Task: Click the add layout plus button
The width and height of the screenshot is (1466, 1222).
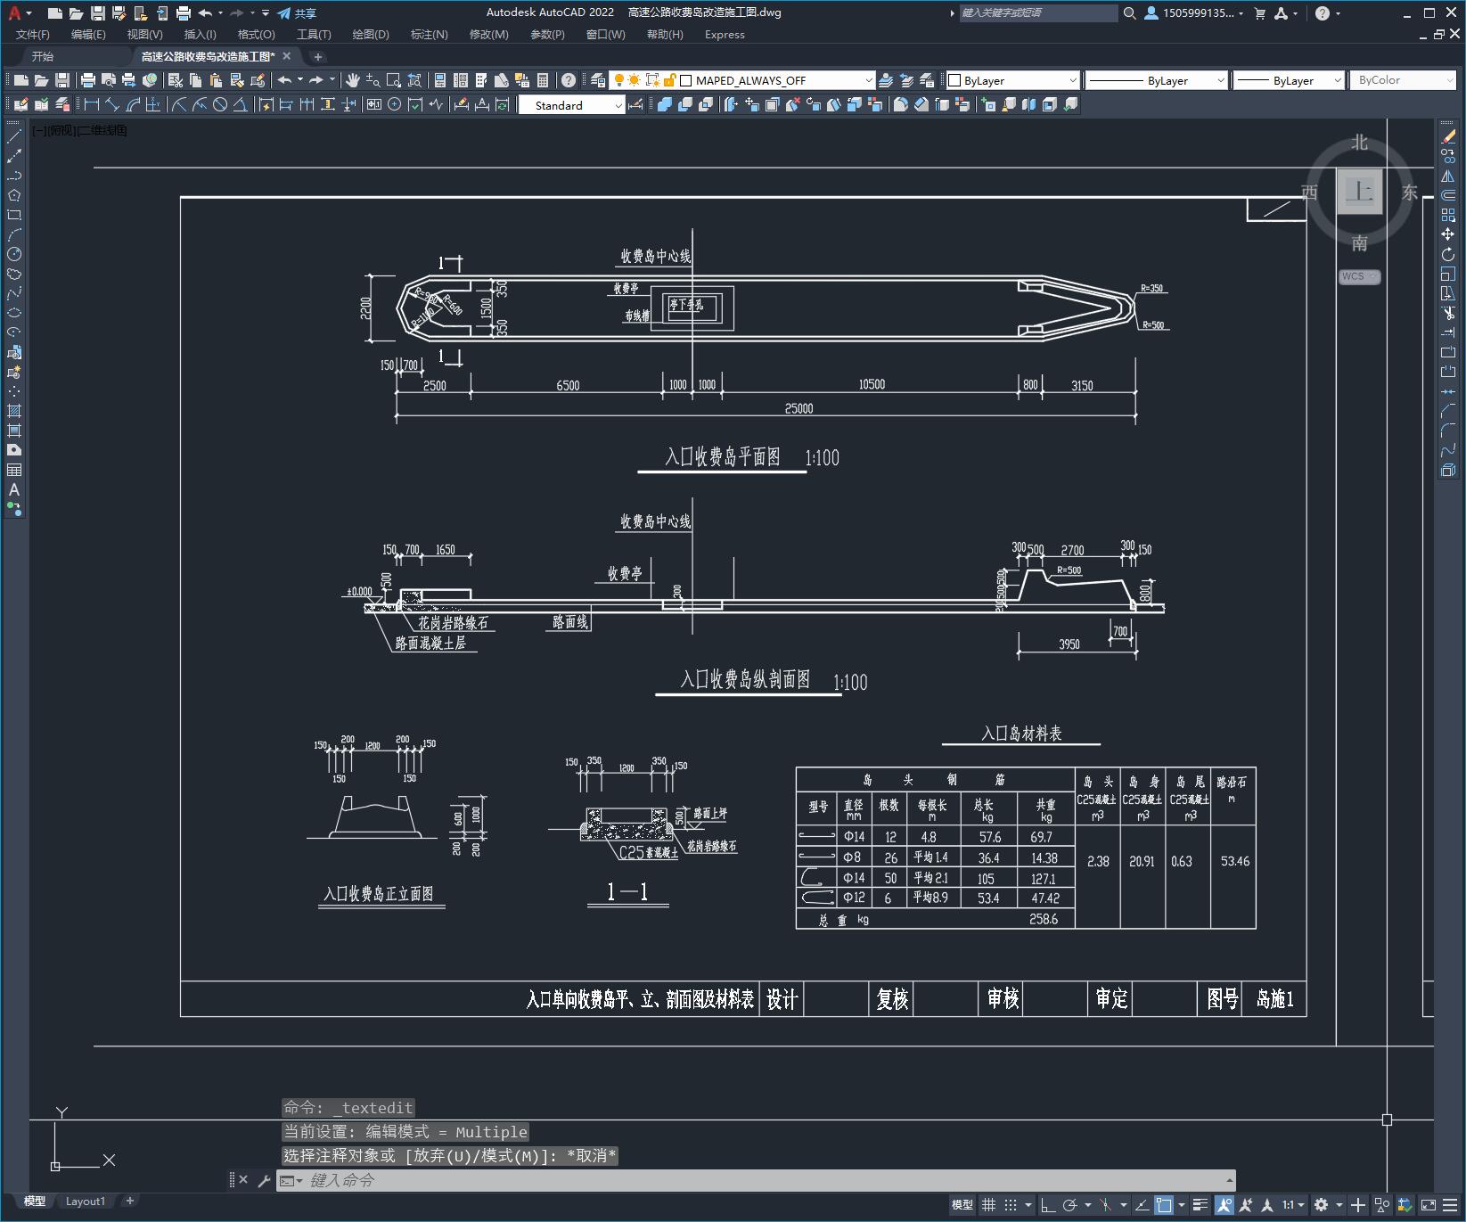Action: pyautogui.click(x=130, y=1201)
